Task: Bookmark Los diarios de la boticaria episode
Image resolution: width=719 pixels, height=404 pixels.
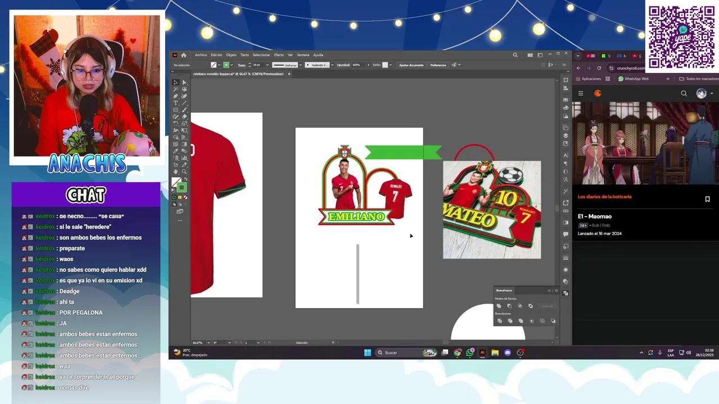Action: pyautogui.click(x=707, y=199)
